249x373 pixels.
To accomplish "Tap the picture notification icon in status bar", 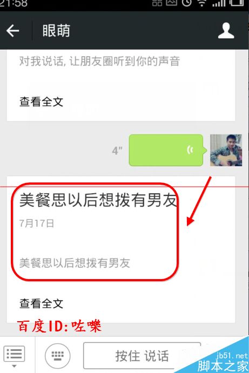I will pyautogui.click(x=171, y=3).
